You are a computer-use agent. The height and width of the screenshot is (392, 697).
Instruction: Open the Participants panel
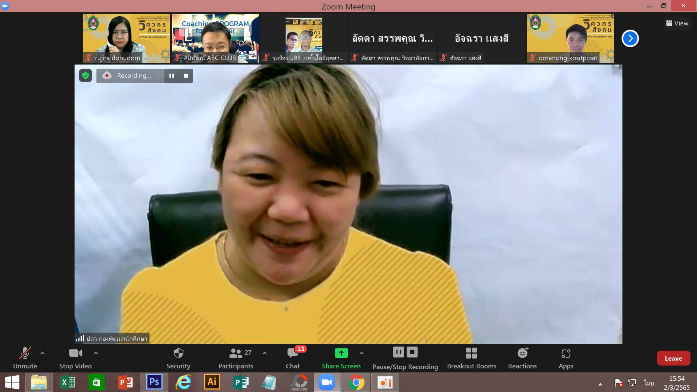coord(236,358)
